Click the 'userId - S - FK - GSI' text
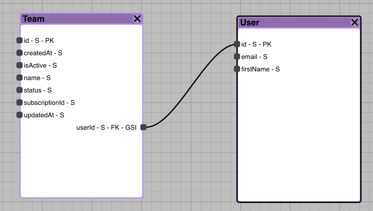The width and height of the screenshot is (373, 211). pyautogui.click(x=106, y=128)
